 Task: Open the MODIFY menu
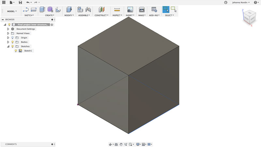click(69, 15)
